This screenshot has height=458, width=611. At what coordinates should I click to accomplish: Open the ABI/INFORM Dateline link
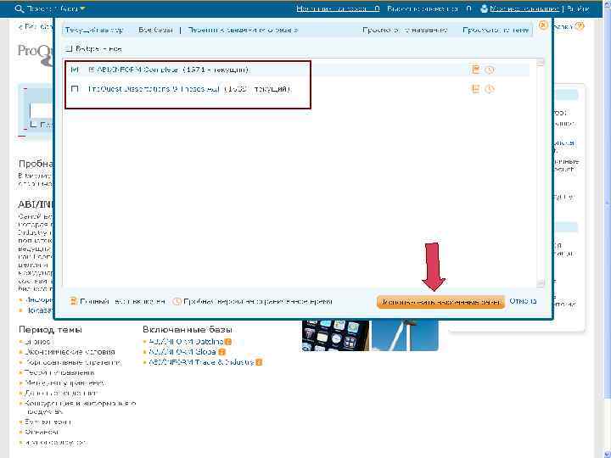coord(186,342)
